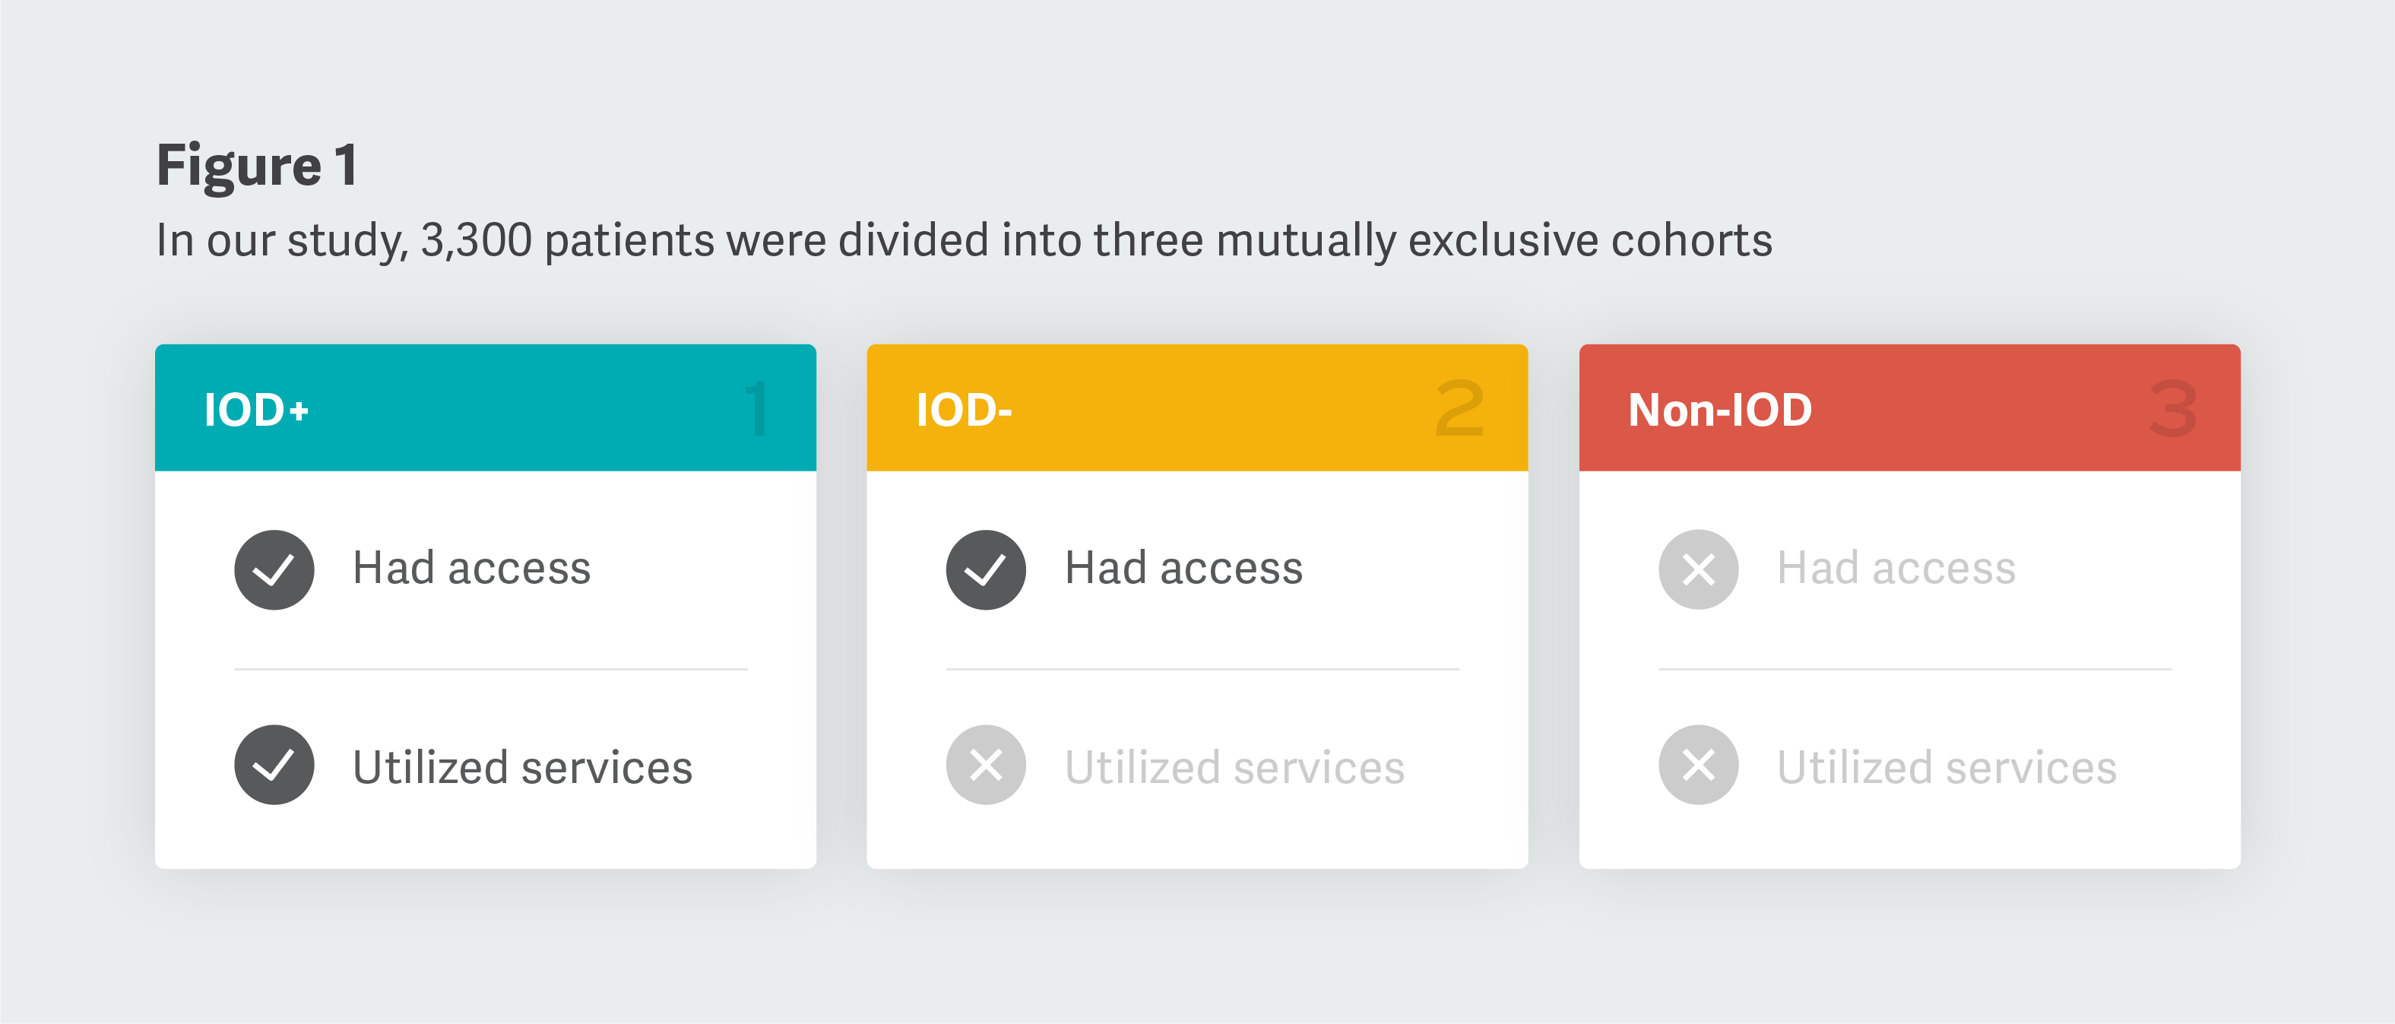This screenshot has width=2395, height=1024.
Task: Select the IOD- header title text
Action: (963, 411)
